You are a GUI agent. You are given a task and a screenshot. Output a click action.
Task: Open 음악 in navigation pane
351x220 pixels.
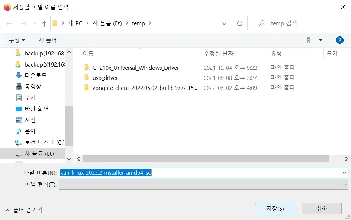coord(26,132)
